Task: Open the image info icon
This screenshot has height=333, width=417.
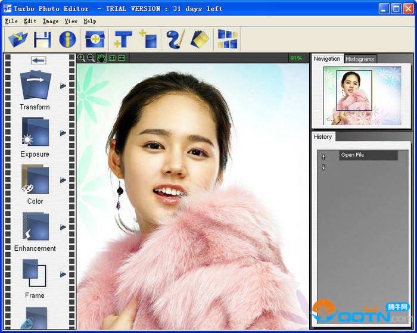Action: tap(67, 39)
